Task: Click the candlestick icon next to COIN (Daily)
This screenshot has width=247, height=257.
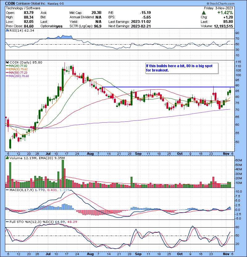Action: 7,62
